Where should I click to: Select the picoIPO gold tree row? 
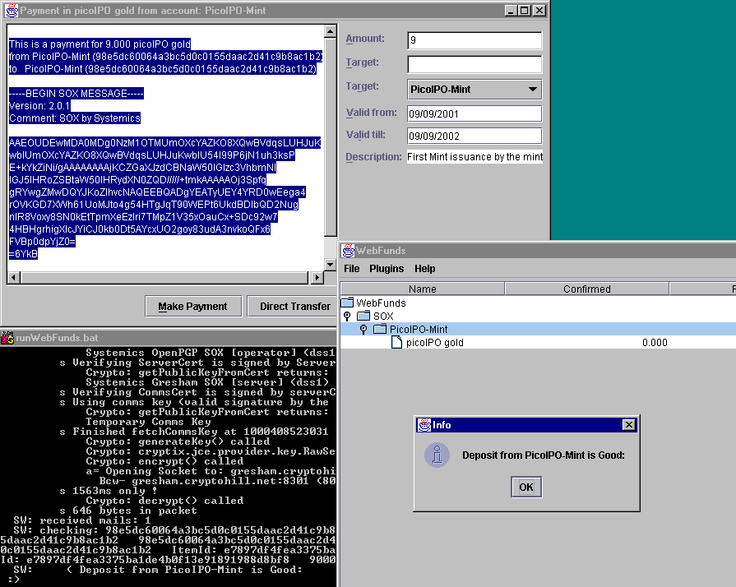tap(538, 342)
